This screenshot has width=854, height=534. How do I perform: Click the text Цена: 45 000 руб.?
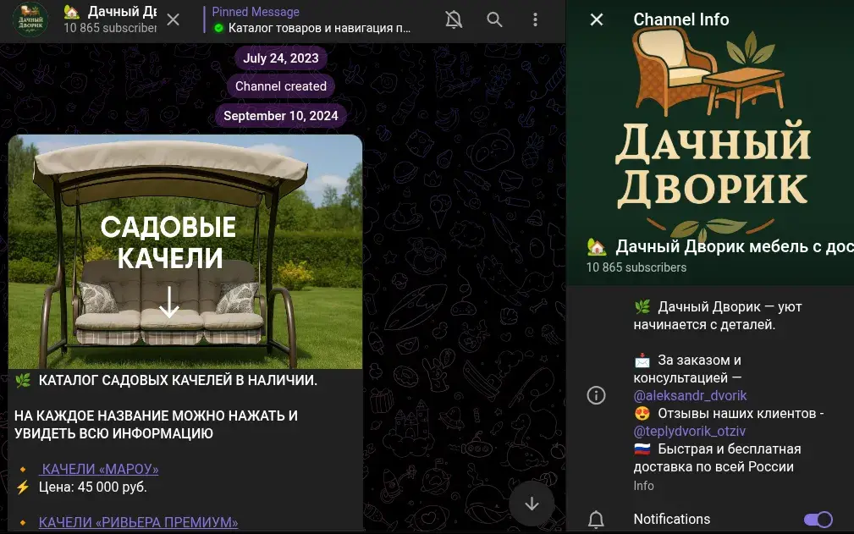click(92, 487)
